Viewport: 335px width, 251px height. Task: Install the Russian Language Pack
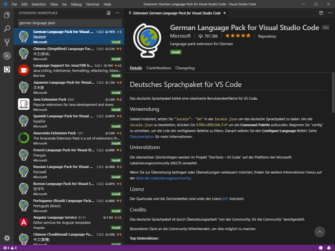pos(116,177)
